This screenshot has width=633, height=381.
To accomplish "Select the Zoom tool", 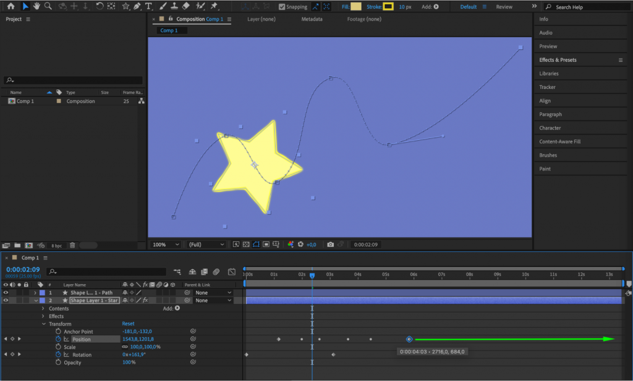I will pyautogui.click(x=49, y=7).
